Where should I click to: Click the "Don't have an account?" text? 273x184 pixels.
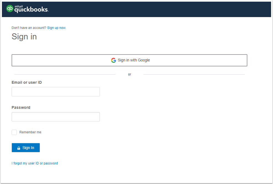29,28
